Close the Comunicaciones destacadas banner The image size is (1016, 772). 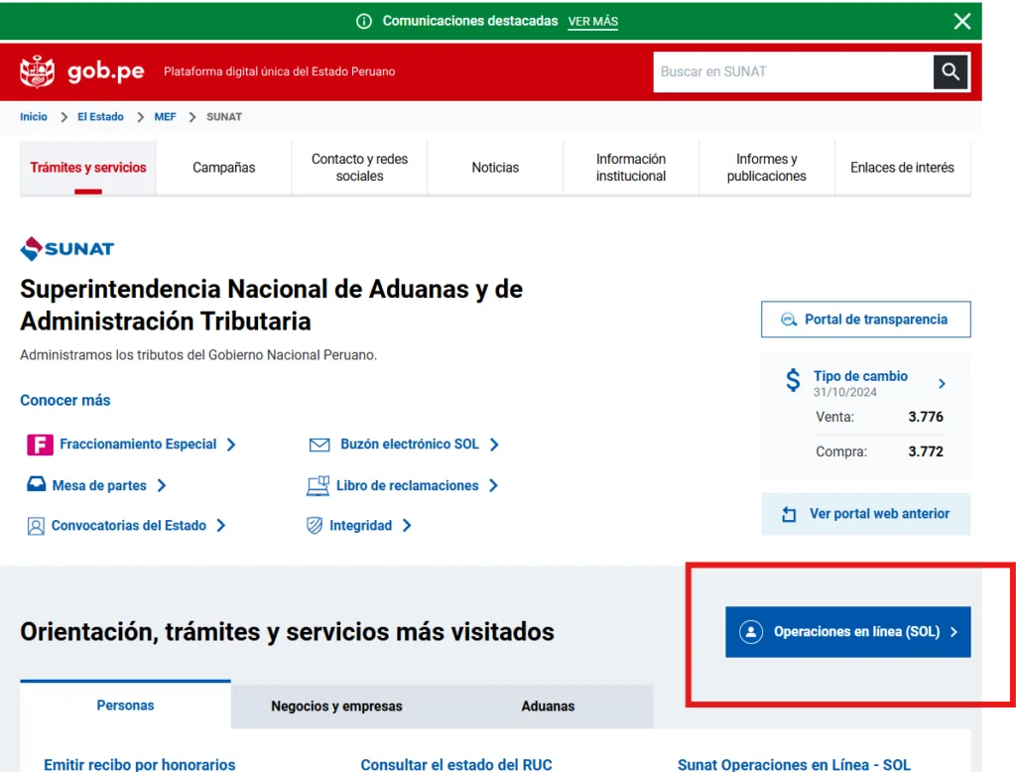pyautogui.click(x=961, y=21)
